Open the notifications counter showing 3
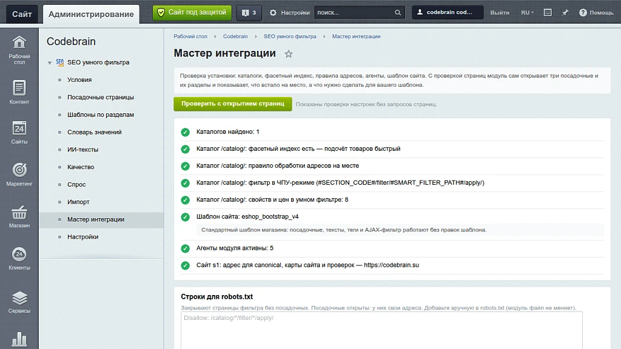 click(249, 13)
